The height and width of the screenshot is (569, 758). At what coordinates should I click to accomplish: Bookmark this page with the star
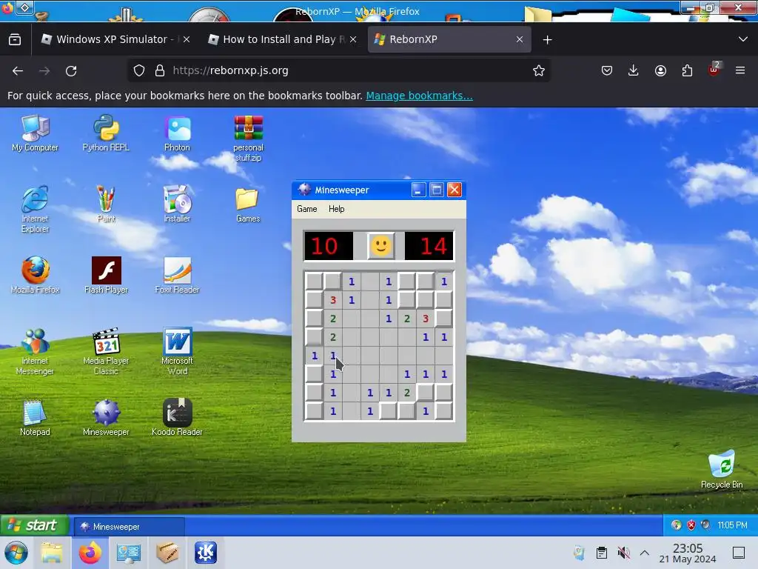(x=539, y=70)
